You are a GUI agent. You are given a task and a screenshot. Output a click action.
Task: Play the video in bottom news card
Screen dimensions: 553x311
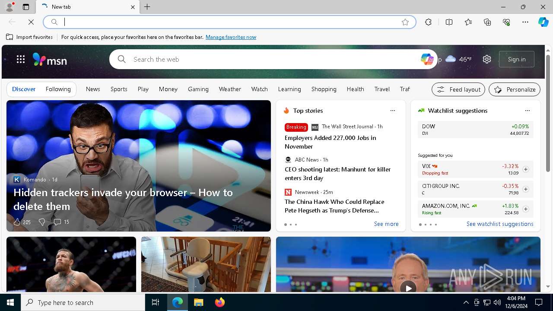[408, 288]
